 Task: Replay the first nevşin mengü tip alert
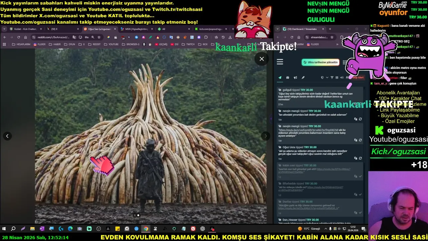(360, 119)
